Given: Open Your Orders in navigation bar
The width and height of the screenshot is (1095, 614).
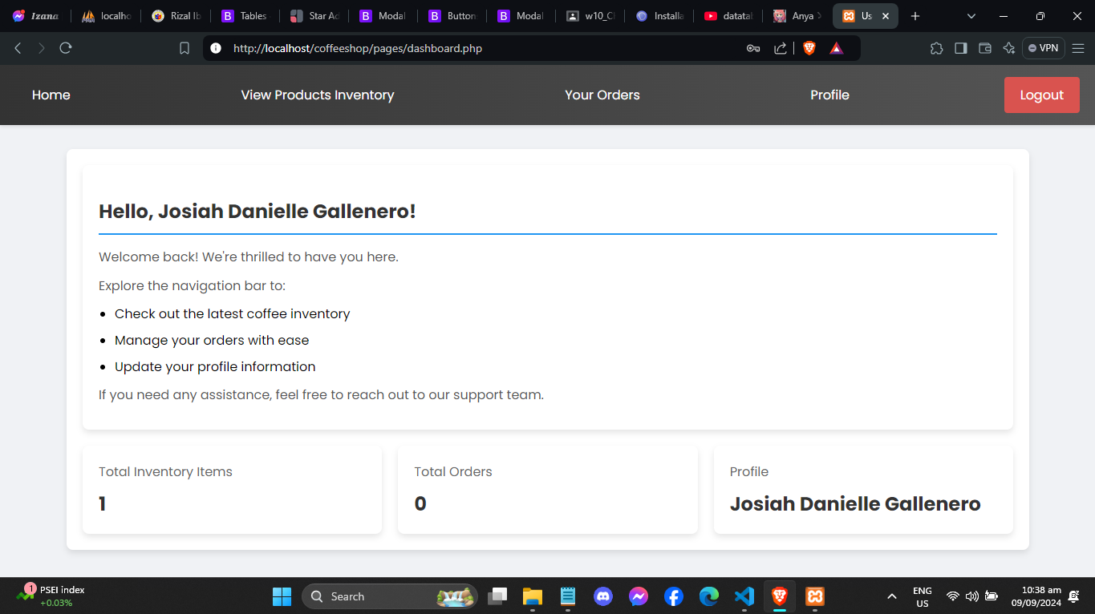Looking at the screenshot, I should coord(602,95).
